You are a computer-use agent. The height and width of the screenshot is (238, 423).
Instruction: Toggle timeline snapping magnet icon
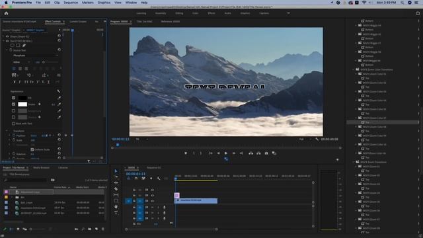click(136, 178)
